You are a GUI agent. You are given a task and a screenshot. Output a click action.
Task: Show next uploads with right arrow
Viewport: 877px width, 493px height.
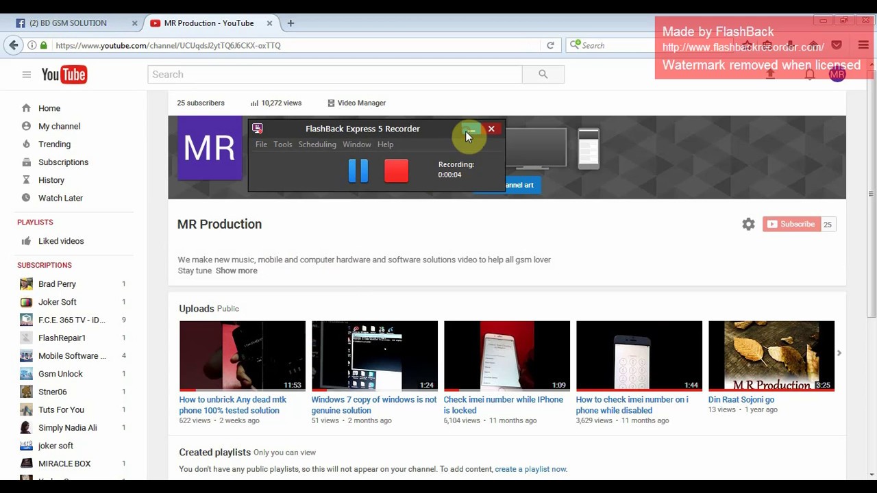point(839,353)
